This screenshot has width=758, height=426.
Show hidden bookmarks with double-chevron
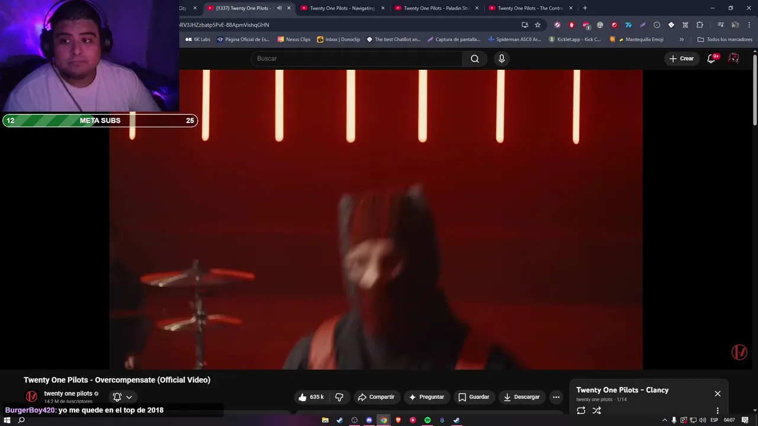[682, 40]
